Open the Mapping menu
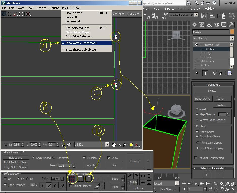The width and height of the screenshot is (237, 193). coord(41,8)
